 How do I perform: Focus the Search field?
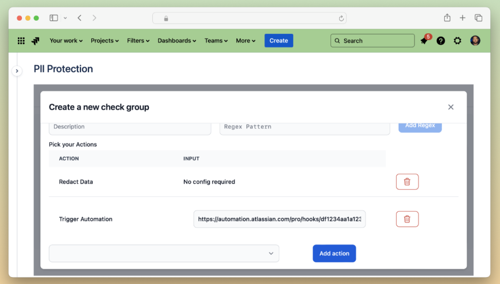(x=372, y=41)
